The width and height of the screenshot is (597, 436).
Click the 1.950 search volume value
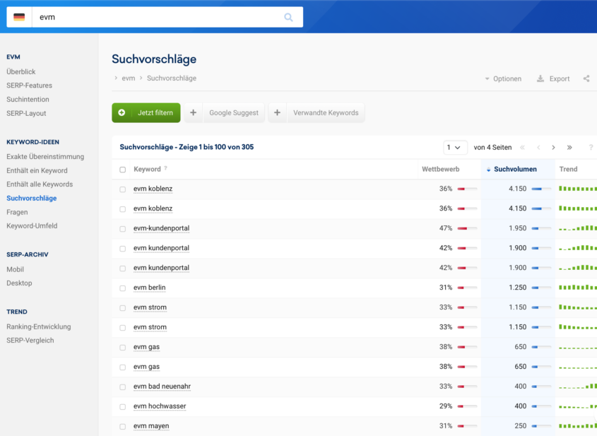click(517, 228)
